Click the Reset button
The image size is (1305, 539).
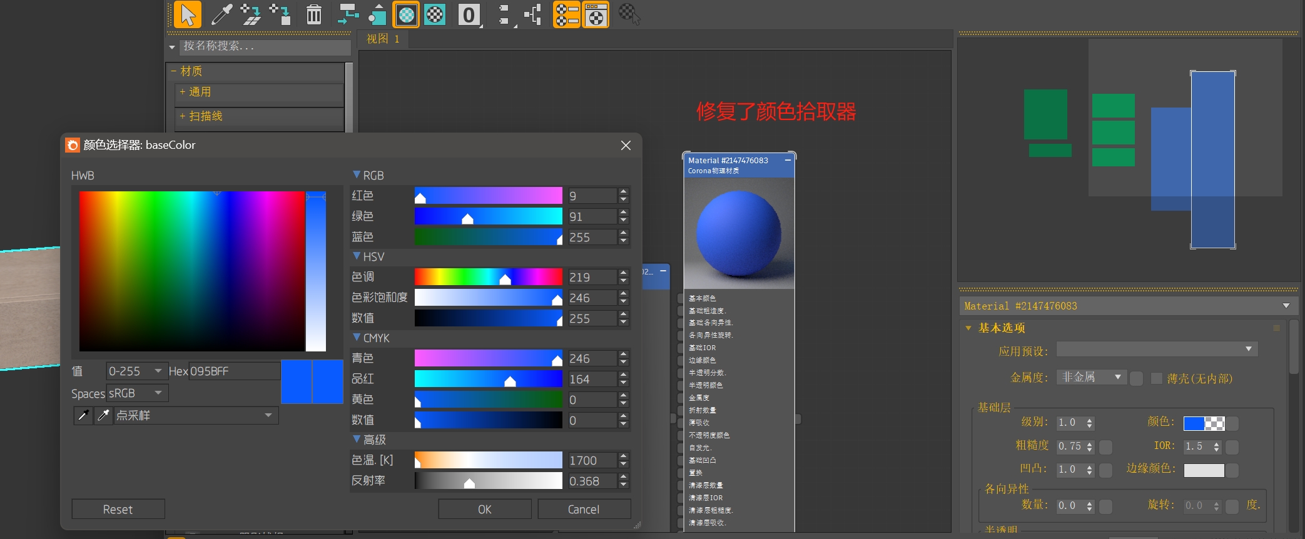click(118, 509)
